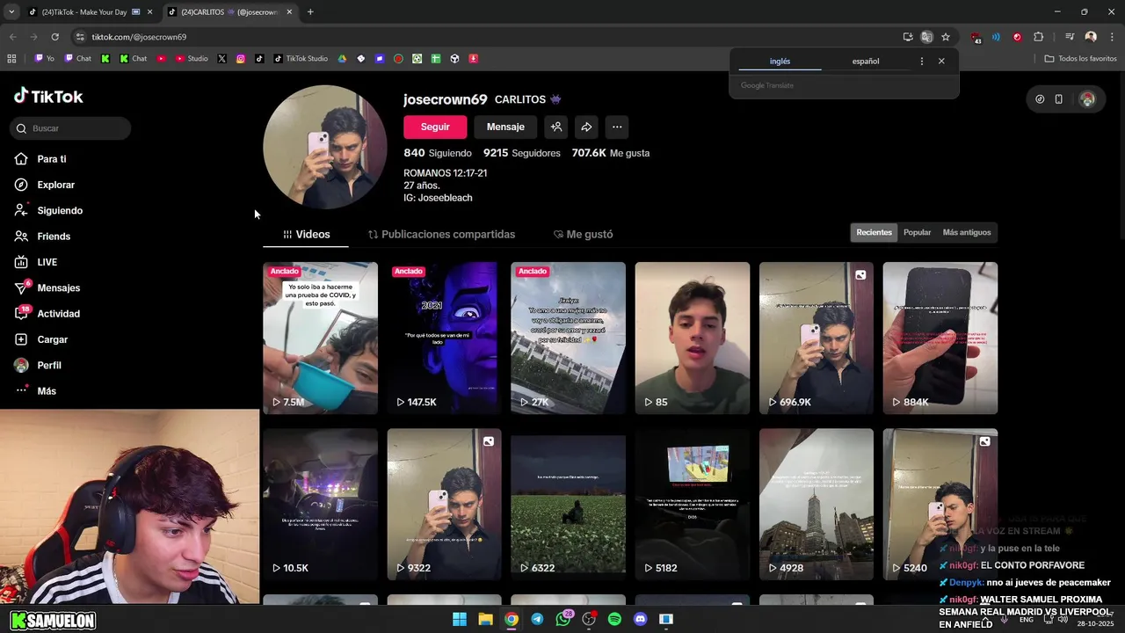The image size is (1125, 633).
Task: Open Google Translate popup options menu
Action: click(921, 62)
